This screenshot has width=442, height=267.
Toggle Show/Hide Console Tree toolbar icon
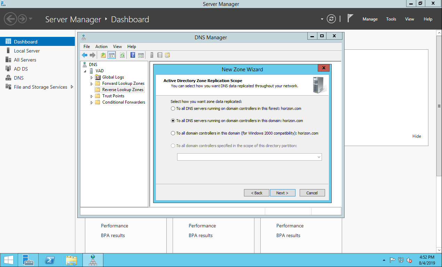pyautogui.click(x=112, y=55)
